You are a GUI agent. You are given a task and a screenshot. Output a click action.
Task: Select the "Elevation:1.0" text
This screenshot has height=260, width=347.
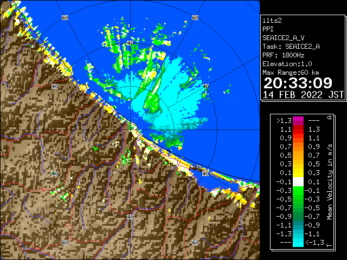click(x=287, y=64)
